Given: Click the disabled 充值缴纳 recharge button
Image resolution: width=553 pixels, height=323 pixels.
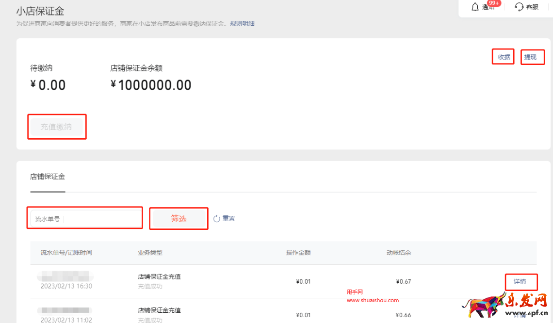Looking at the screenshot, I should 57,127.
